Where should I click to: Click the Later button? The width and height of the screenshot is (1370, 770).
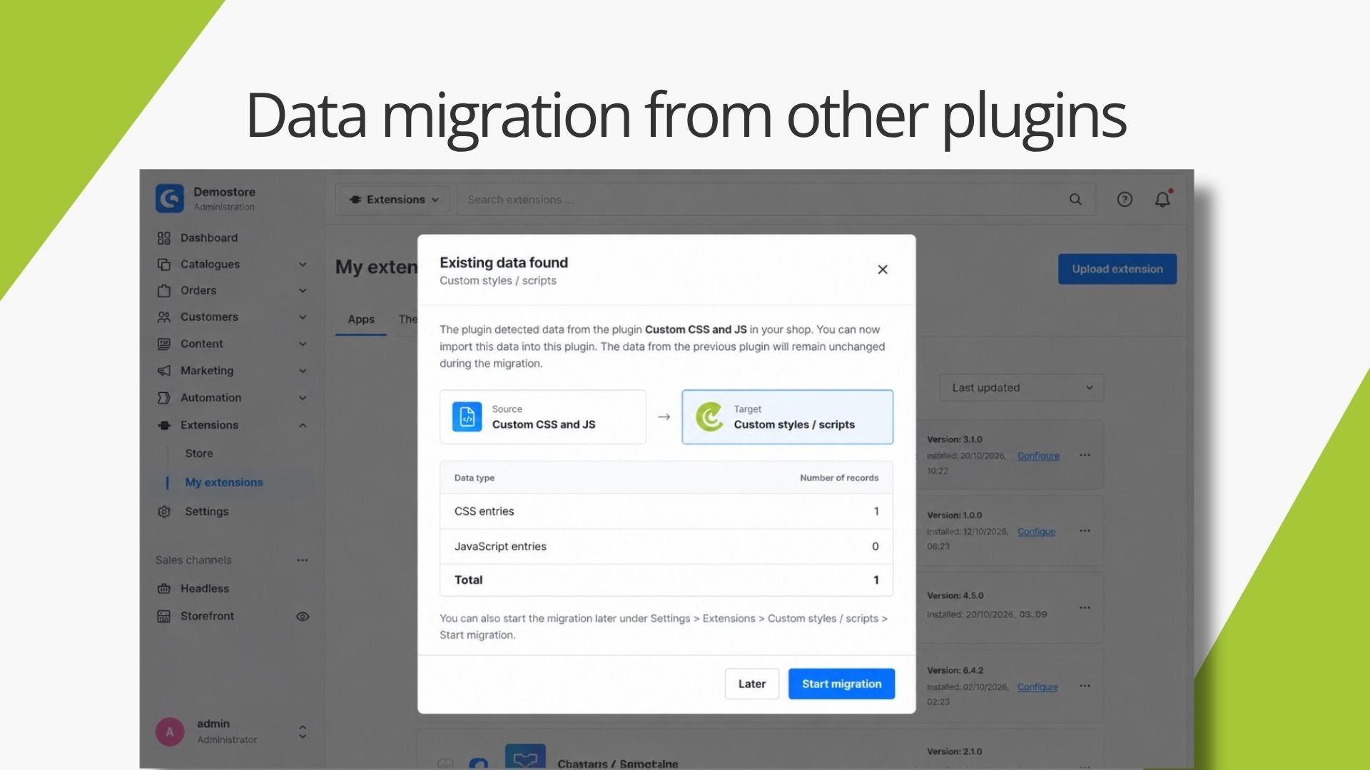(x=752, y=684)
